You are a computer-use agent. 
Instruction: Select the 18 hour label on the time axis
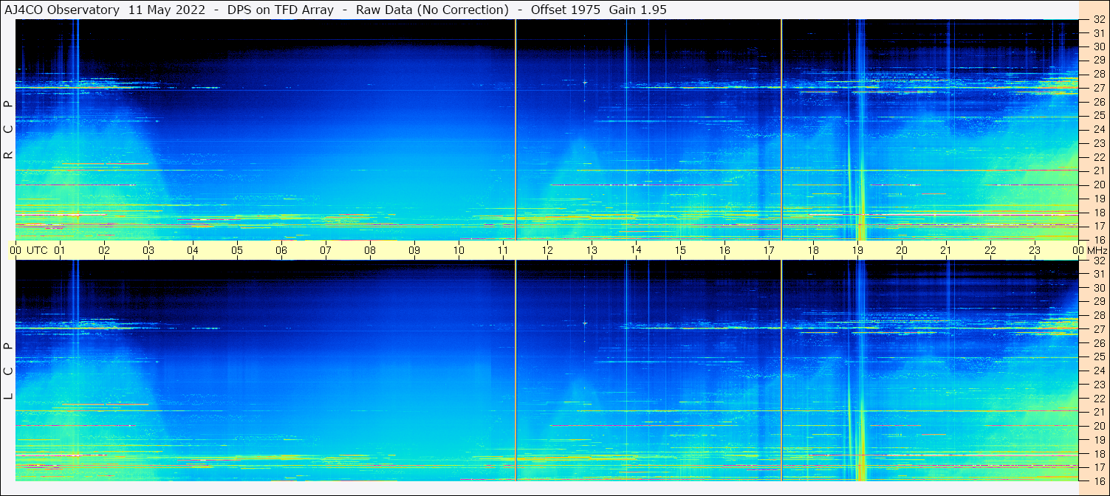(x=813, y=250)
